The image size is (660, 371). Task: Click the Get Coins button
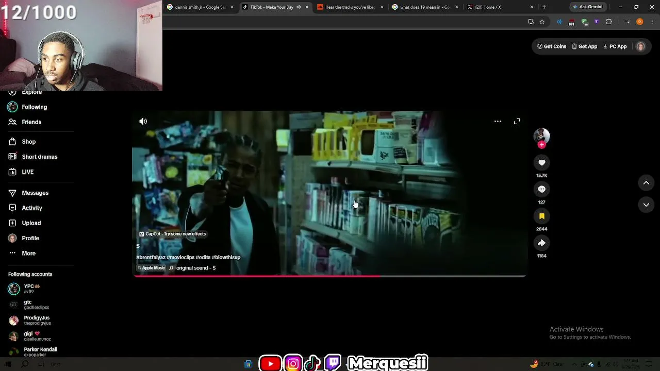(552, 46)
